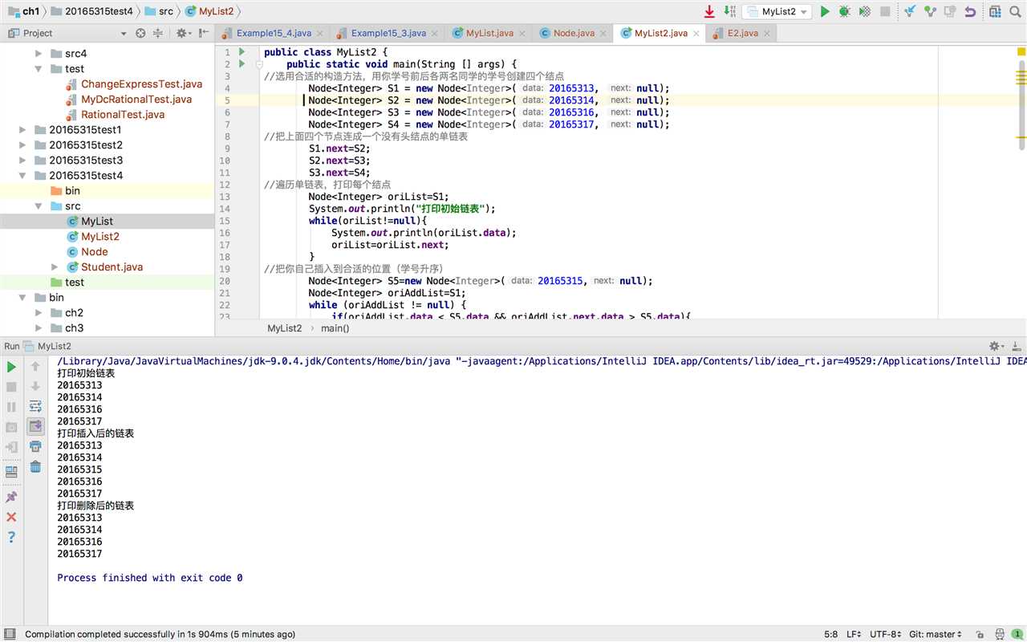1027x642 pixels.
Task: Hide the Run tool window
Action: [x=1017, y=346]
